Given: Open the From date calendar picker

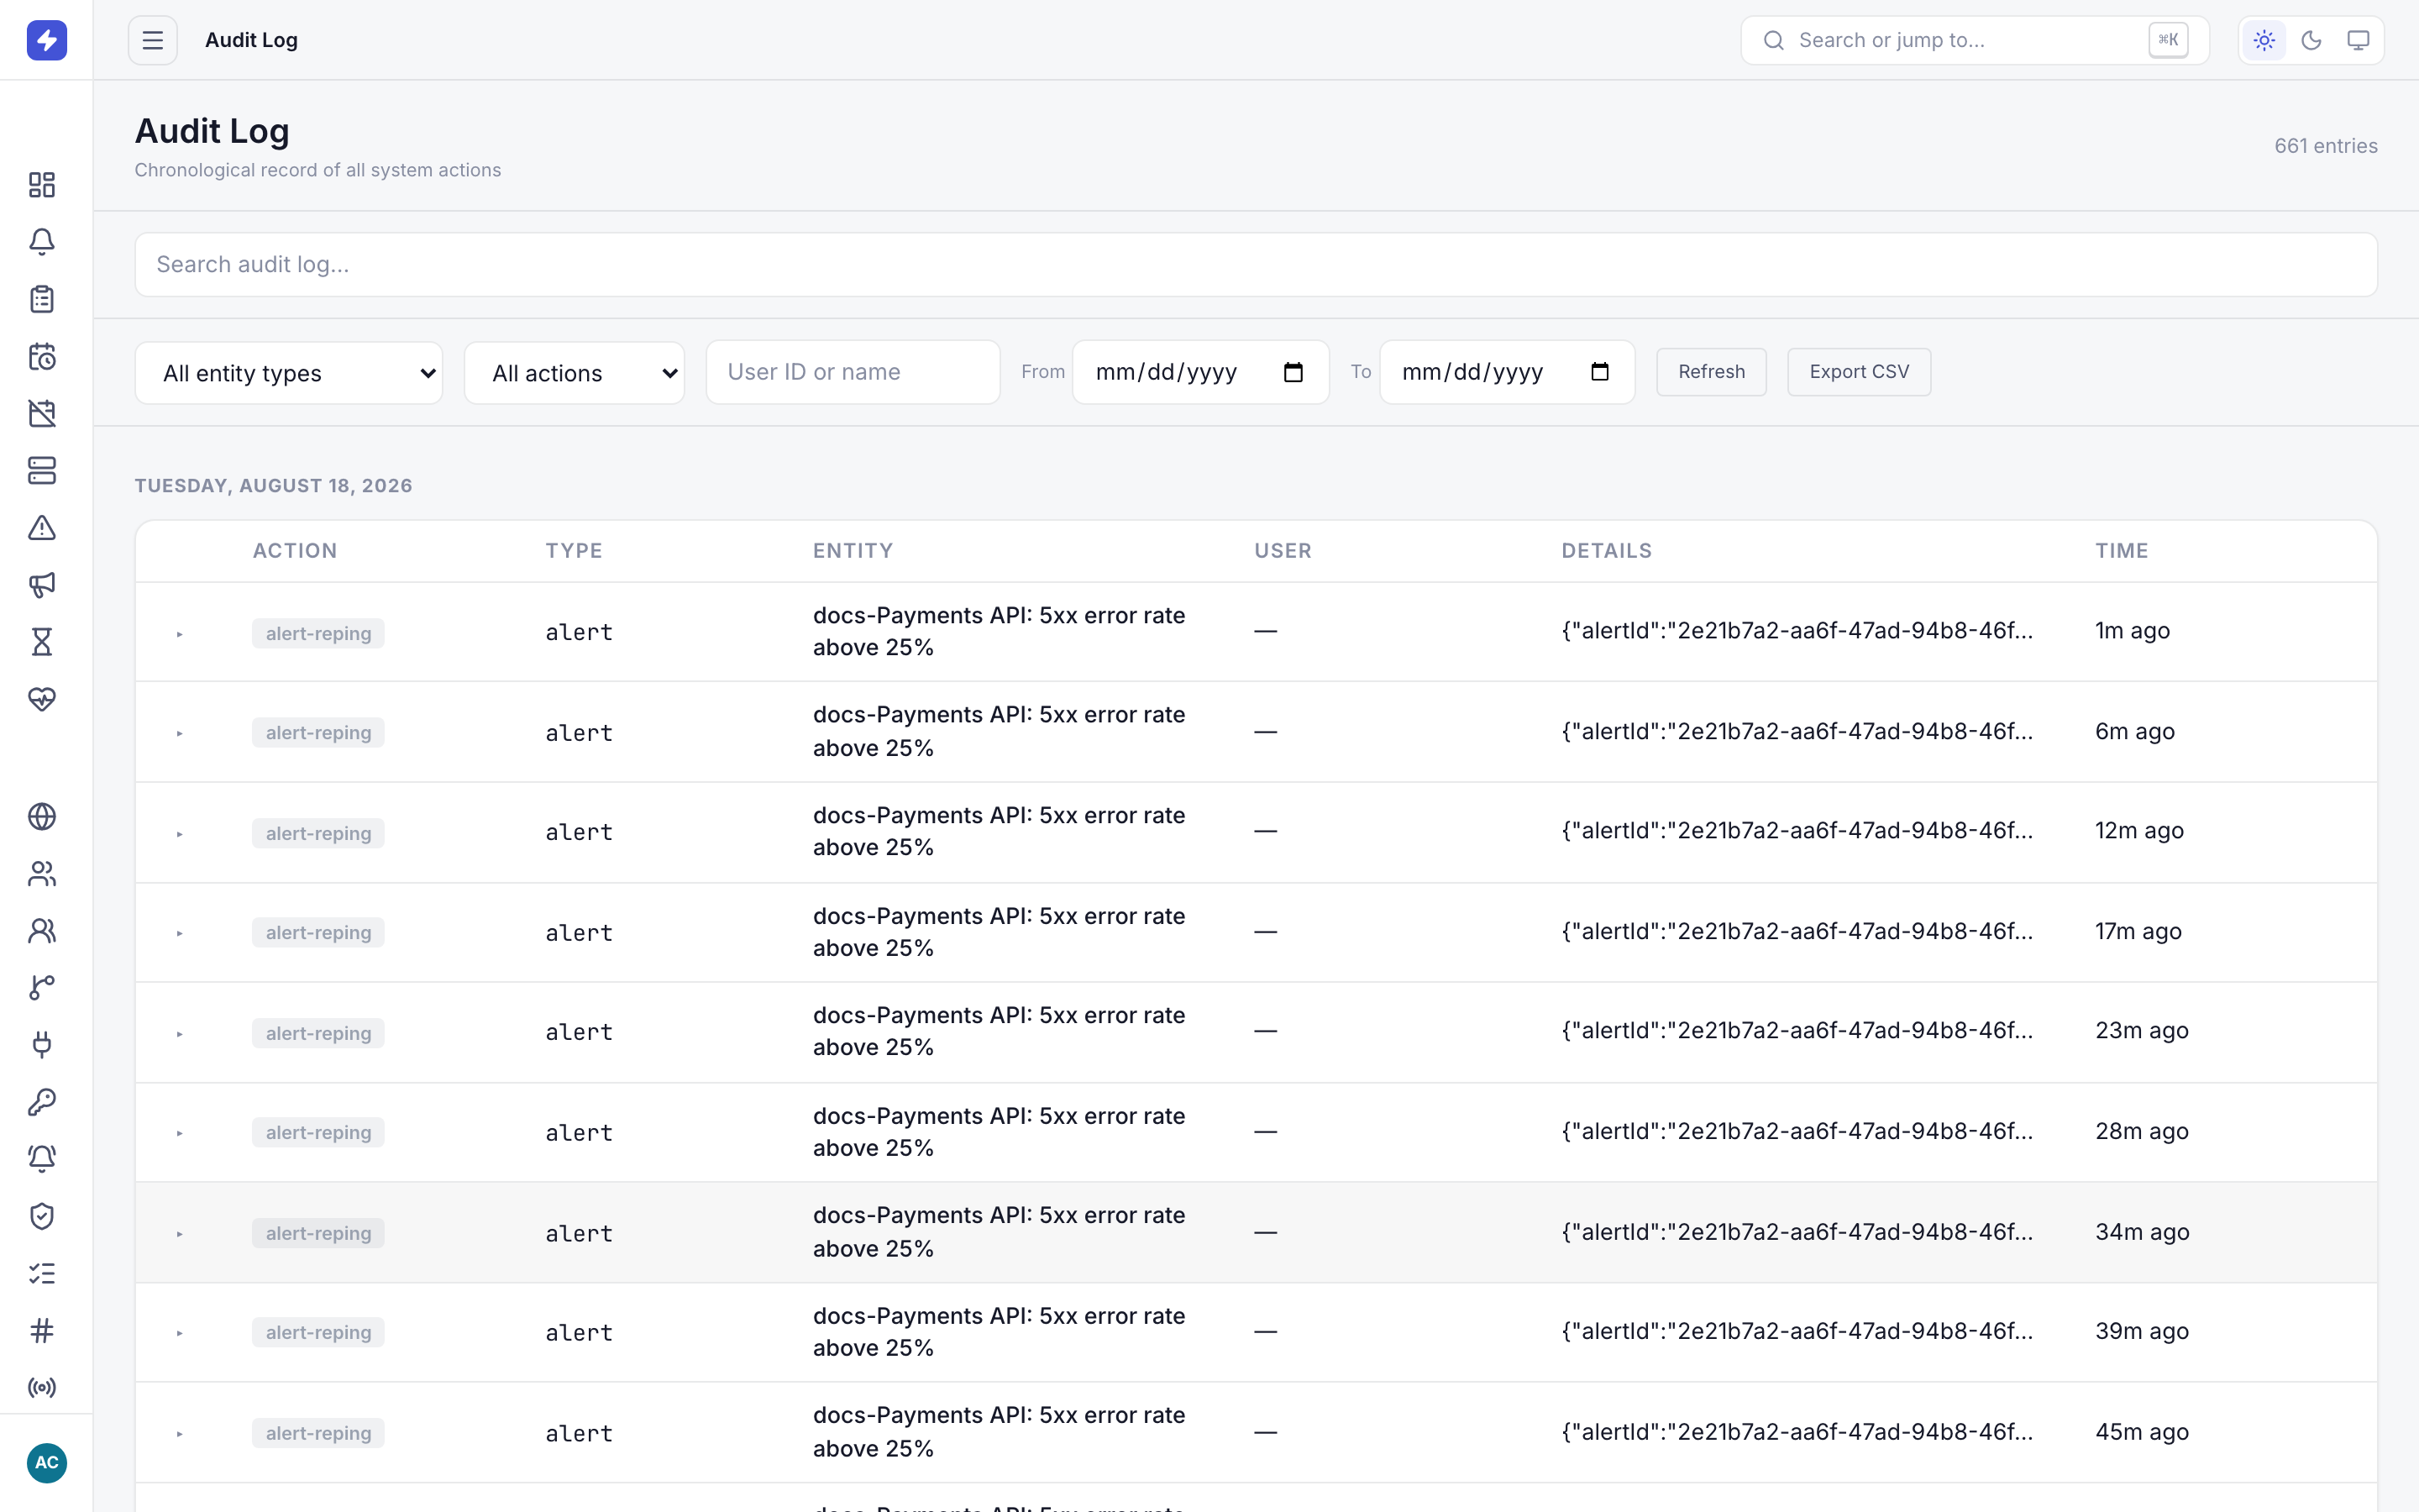Looking at the screenshot, I should 1293,372.
